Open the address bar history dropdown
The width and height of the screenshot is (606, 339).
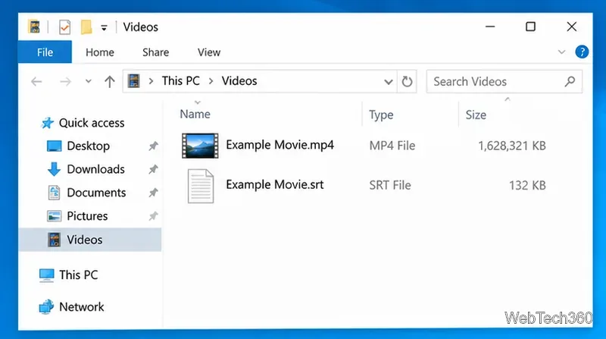click(389, 82)
